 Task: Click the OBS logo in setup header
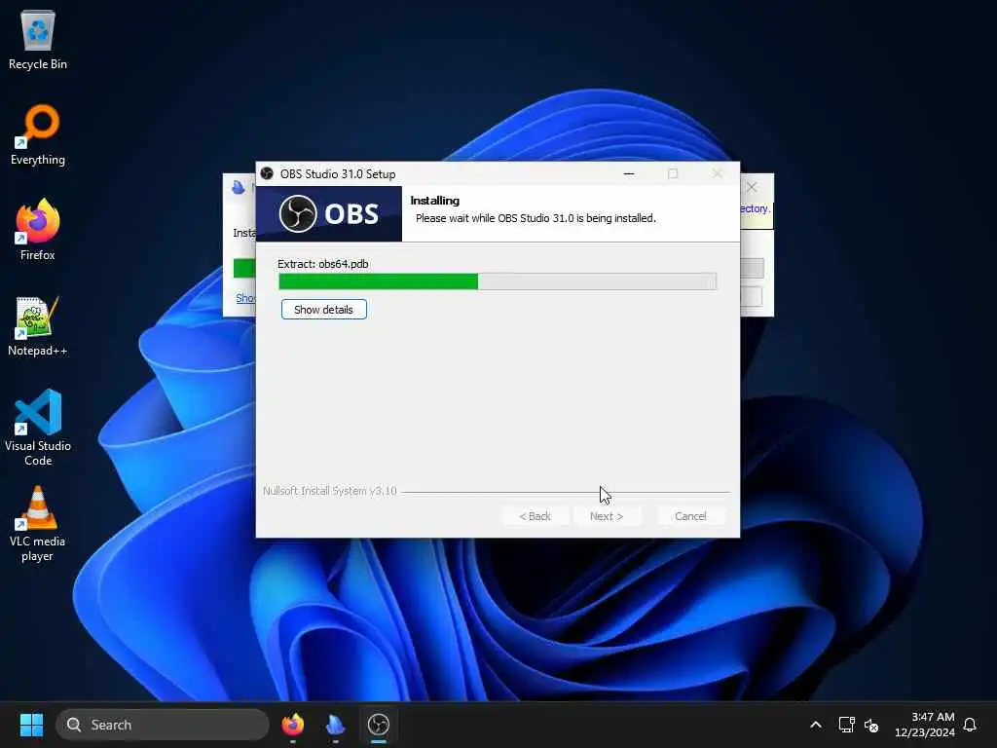tap(329, 213)
